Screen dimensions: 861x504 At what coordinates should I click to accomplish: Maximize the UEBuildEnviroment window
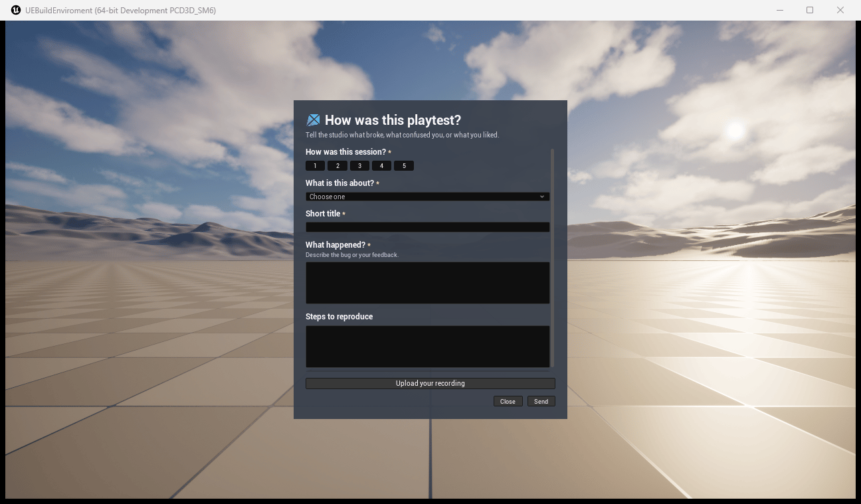pos(810,10)
